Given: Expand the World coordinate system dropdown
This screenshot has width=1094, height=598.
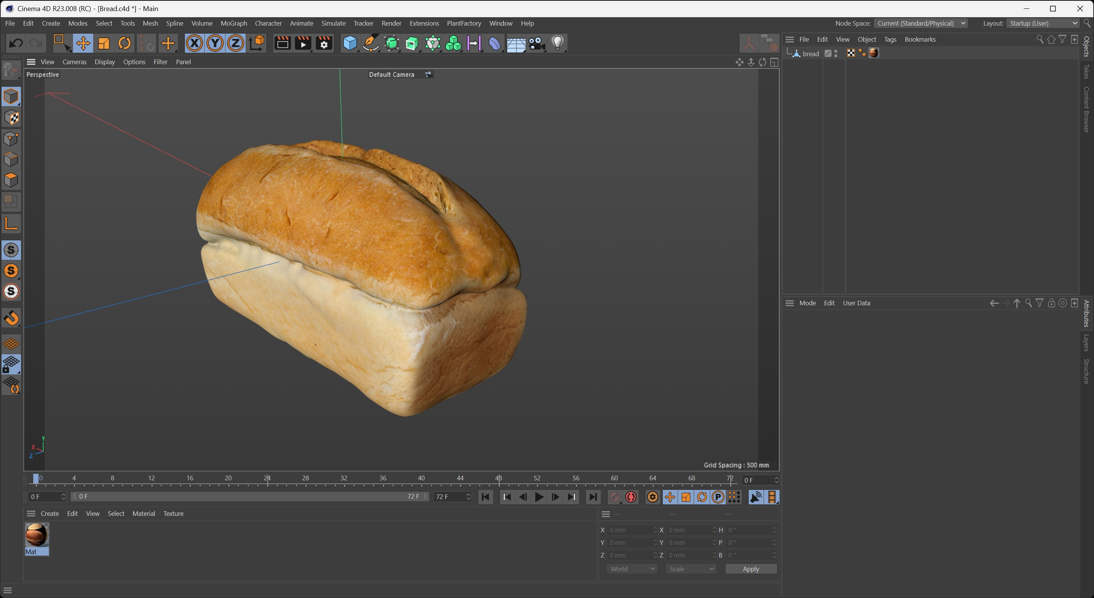Looking at the screenshot, I should pos(632,569).
